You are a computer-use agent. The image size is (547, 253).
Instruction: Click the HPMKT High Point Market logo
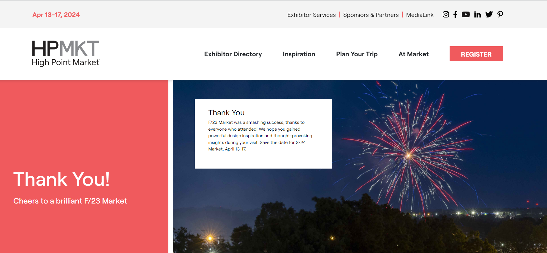66,53
